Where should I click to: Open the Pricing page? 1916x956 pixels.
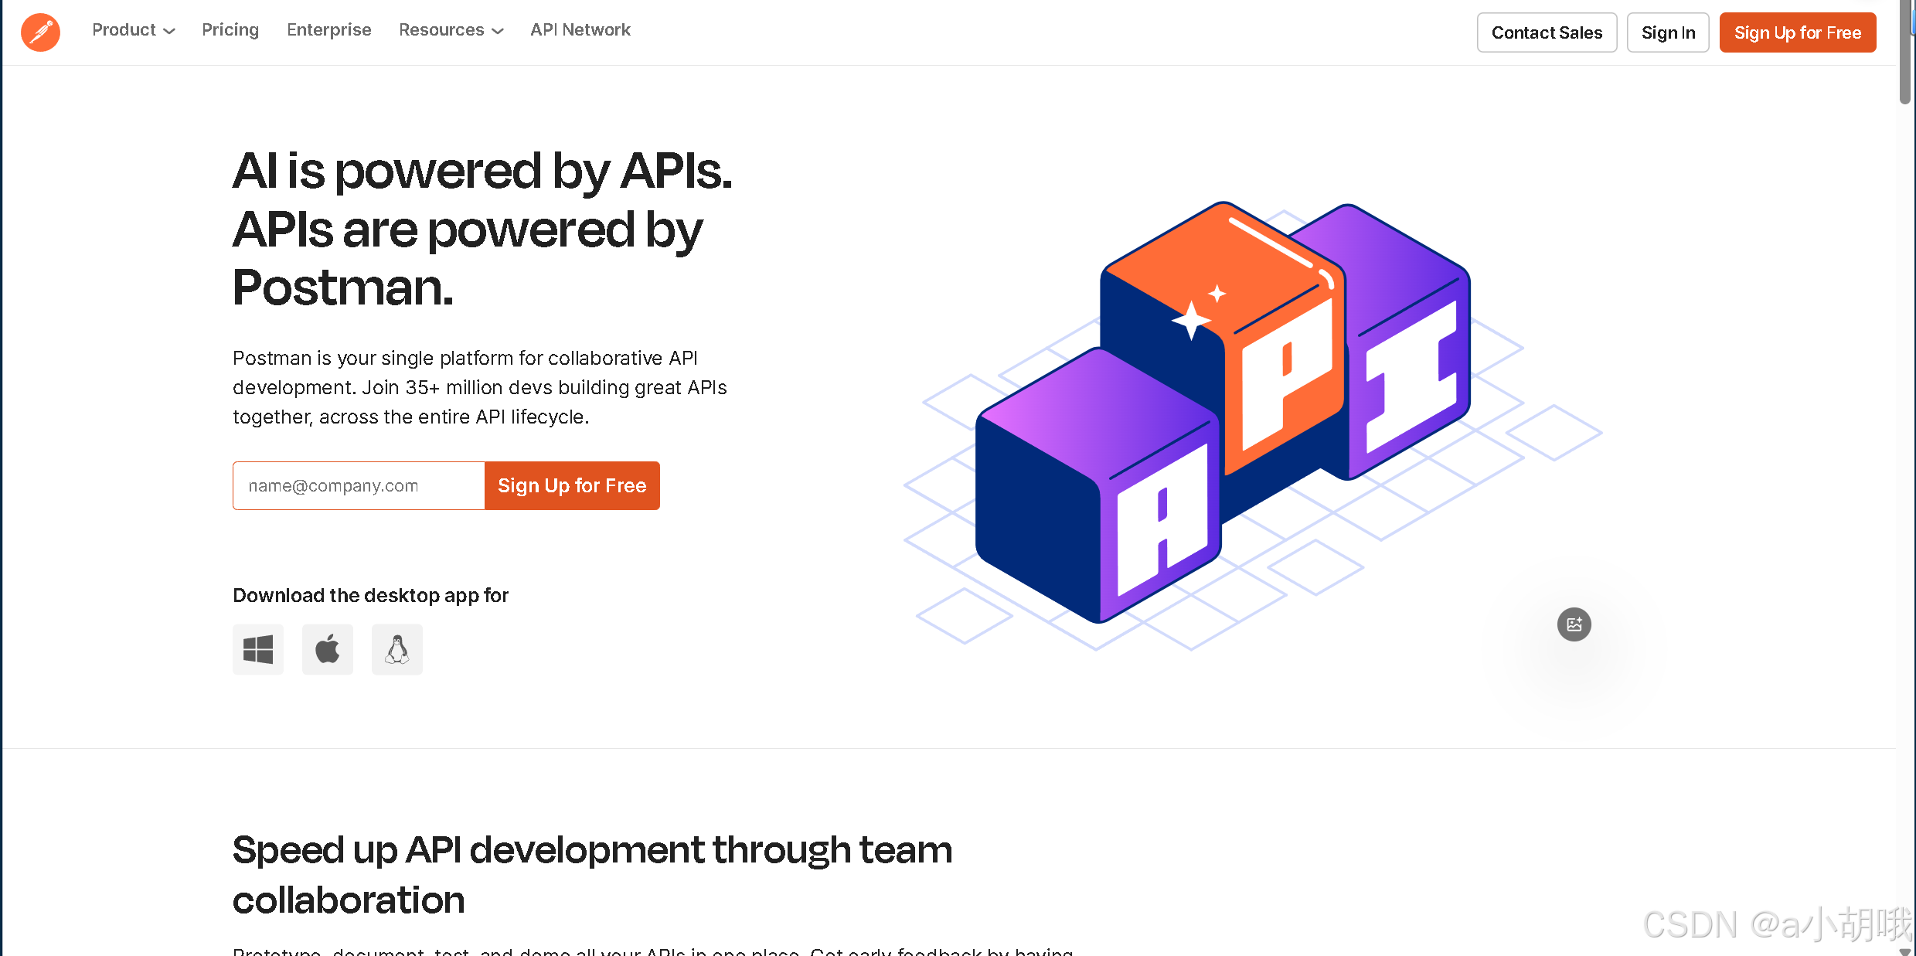(230, 30)
